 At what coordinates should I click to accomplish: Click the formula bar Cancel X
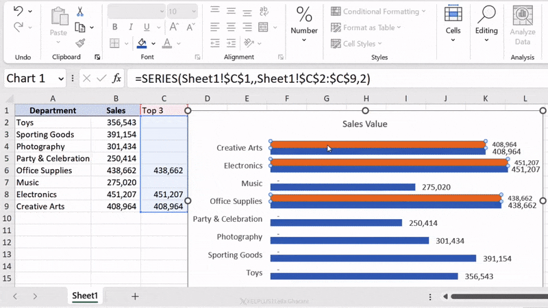tap(87, 79)
